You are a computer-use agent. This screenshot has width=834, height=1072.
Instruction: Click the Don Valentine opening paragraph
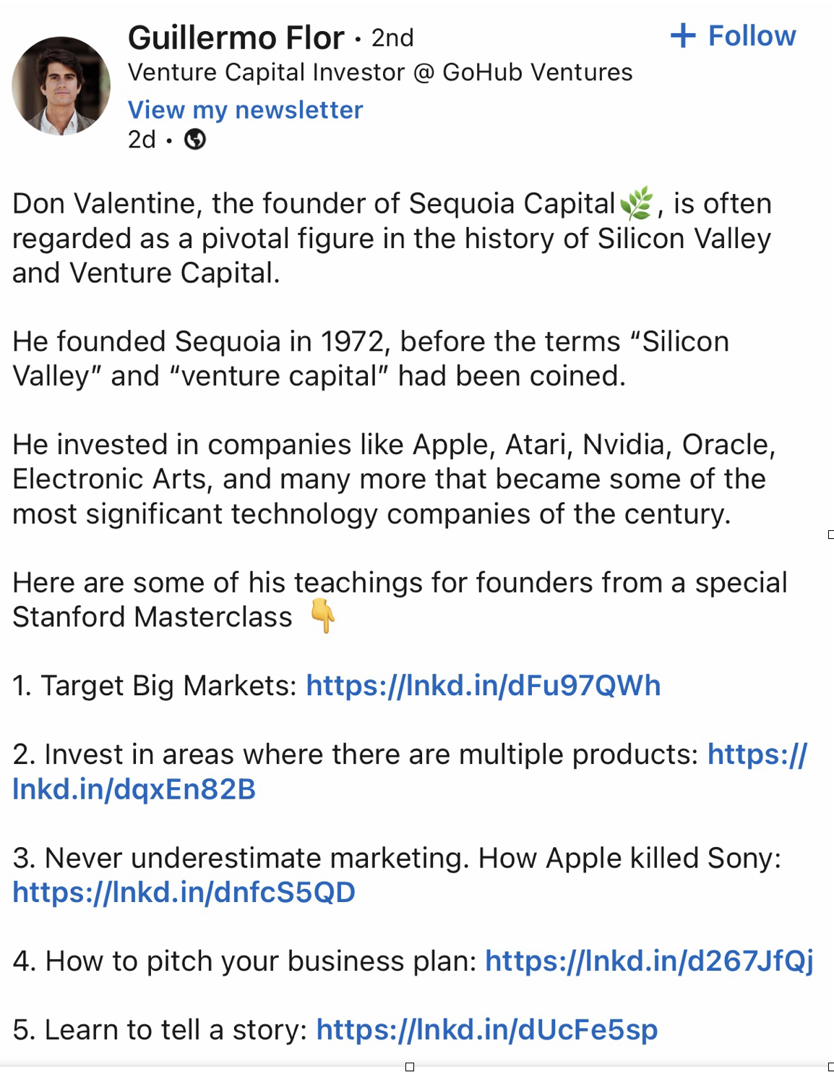[391, 239]
